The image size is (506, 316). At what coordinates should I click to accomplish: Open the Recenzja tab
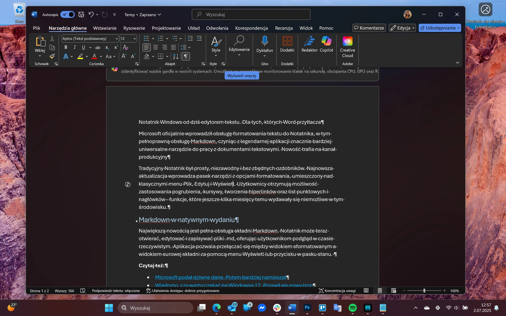284,28
